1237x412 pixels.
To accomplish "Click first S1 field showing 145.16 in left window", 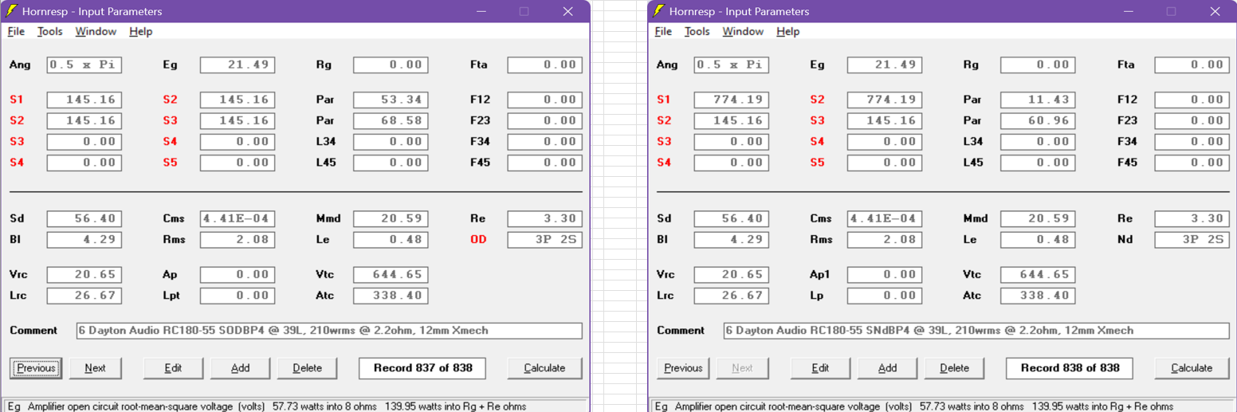I will pos(84,100).
